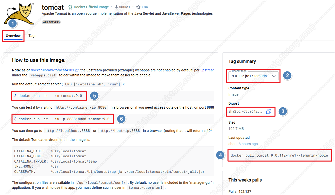The height and width of the screenshot is (195, 335).
Task: Click the 'Tag summary' heading
Action: tap(242, 61)
